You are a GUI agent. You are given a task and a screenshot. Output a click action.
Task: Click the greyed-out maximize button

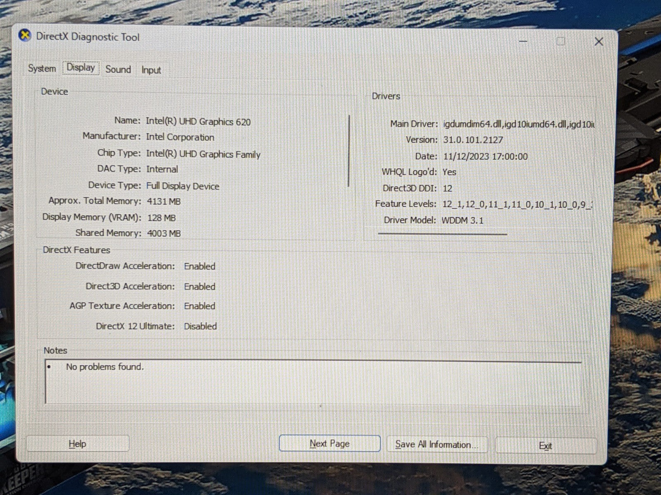click(x=561, y=41)
